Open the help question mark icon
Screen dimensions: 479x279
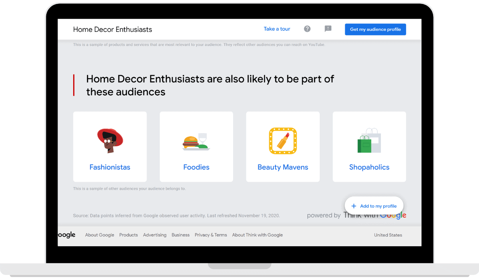coord(307,29)
